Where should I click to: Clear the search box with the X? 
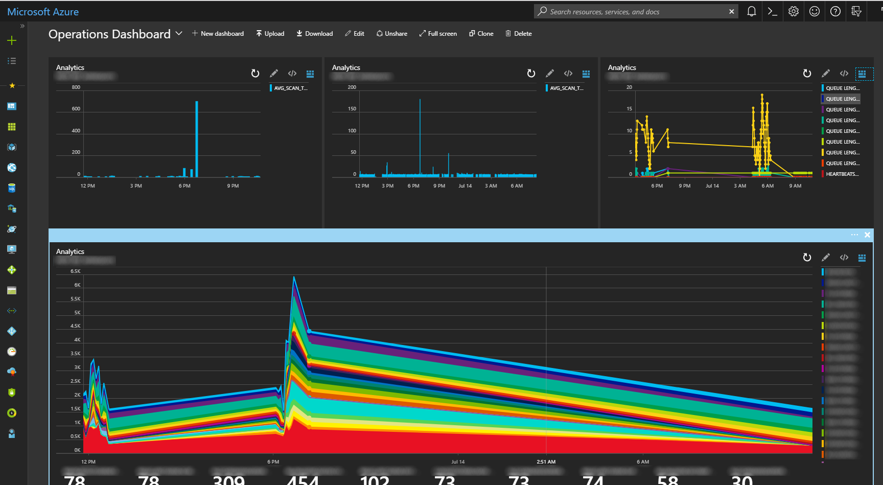click(731, 11)
